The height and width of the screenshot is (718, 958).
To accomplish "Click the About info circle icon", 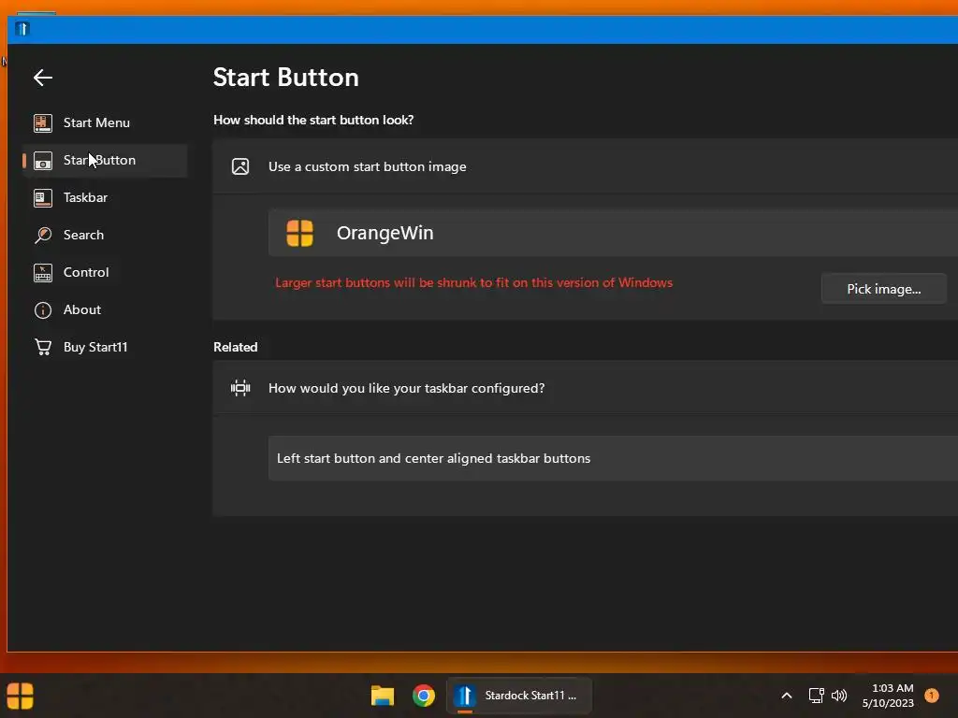I will (x=43, y=310).
